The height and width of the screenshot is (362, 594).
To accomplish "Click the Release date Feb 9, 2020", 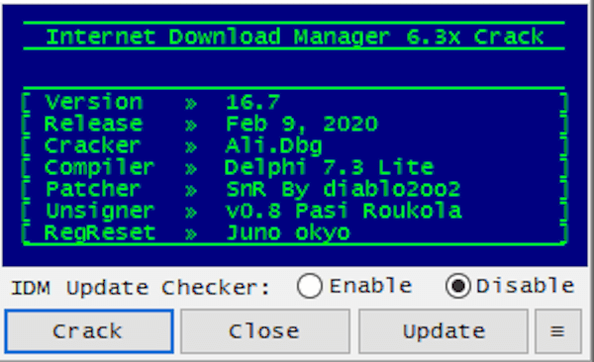I will (302, 125).
